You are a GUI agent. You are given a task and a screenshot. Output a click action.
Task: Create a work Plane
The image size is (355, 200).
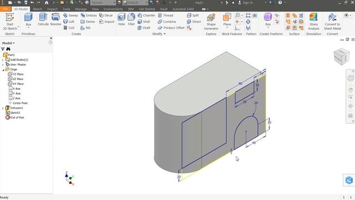227,19
